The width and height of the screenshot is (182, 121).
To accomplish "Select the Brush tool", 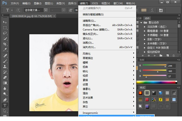I will 5,61.
